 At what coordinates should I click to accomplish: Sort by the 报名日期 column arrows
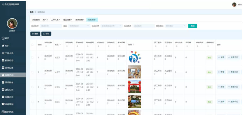point(119,46)
